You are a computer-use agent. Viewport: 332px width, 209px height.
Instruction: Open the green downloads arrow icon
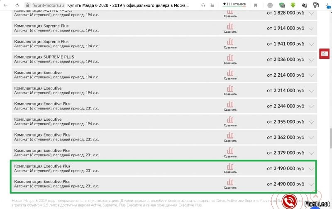[x=293, y=5]
